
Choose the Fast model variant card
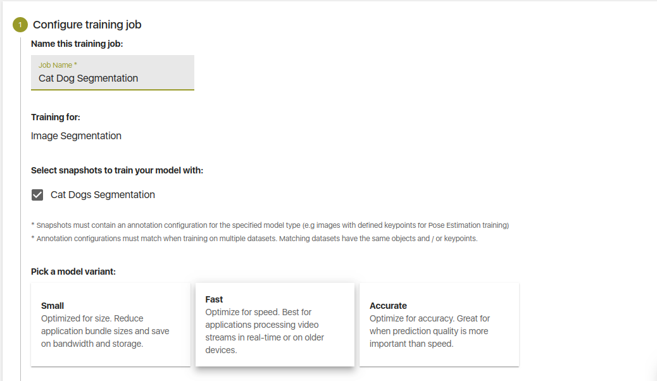pyautogui.click(x=275, y=325)
